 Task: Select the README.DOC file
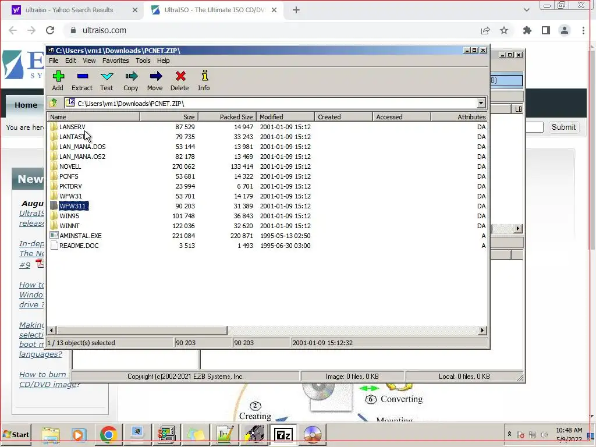coord(79,246)
